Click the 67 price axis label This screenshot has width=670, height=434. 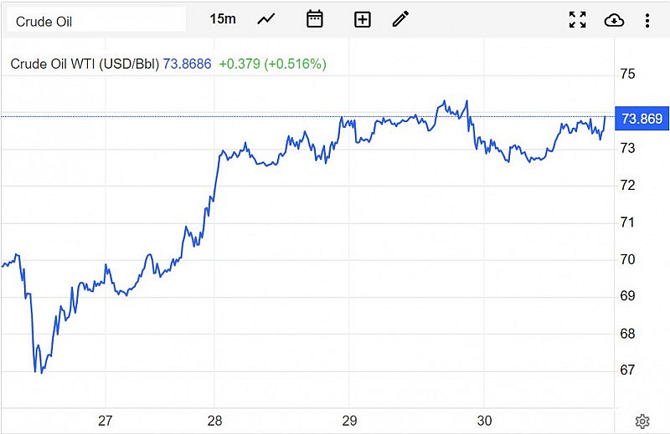click(627, 370)
